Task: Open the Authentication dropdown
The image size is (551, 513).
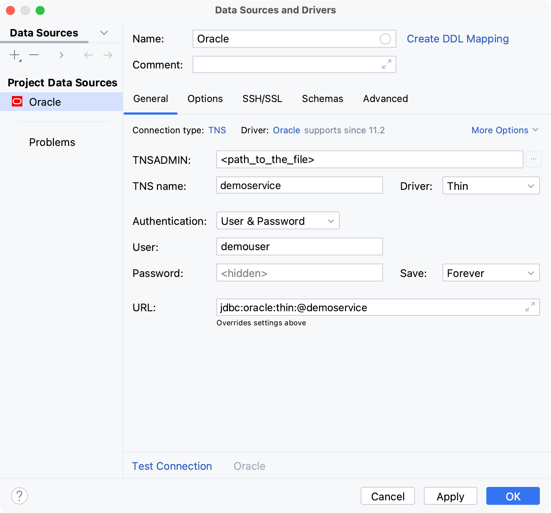Action: tap(278, 220)
